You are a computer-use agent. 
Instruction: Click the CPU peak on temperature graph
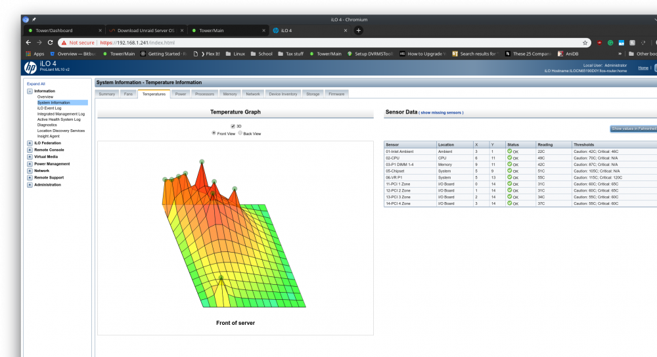[x=202, y=161]
